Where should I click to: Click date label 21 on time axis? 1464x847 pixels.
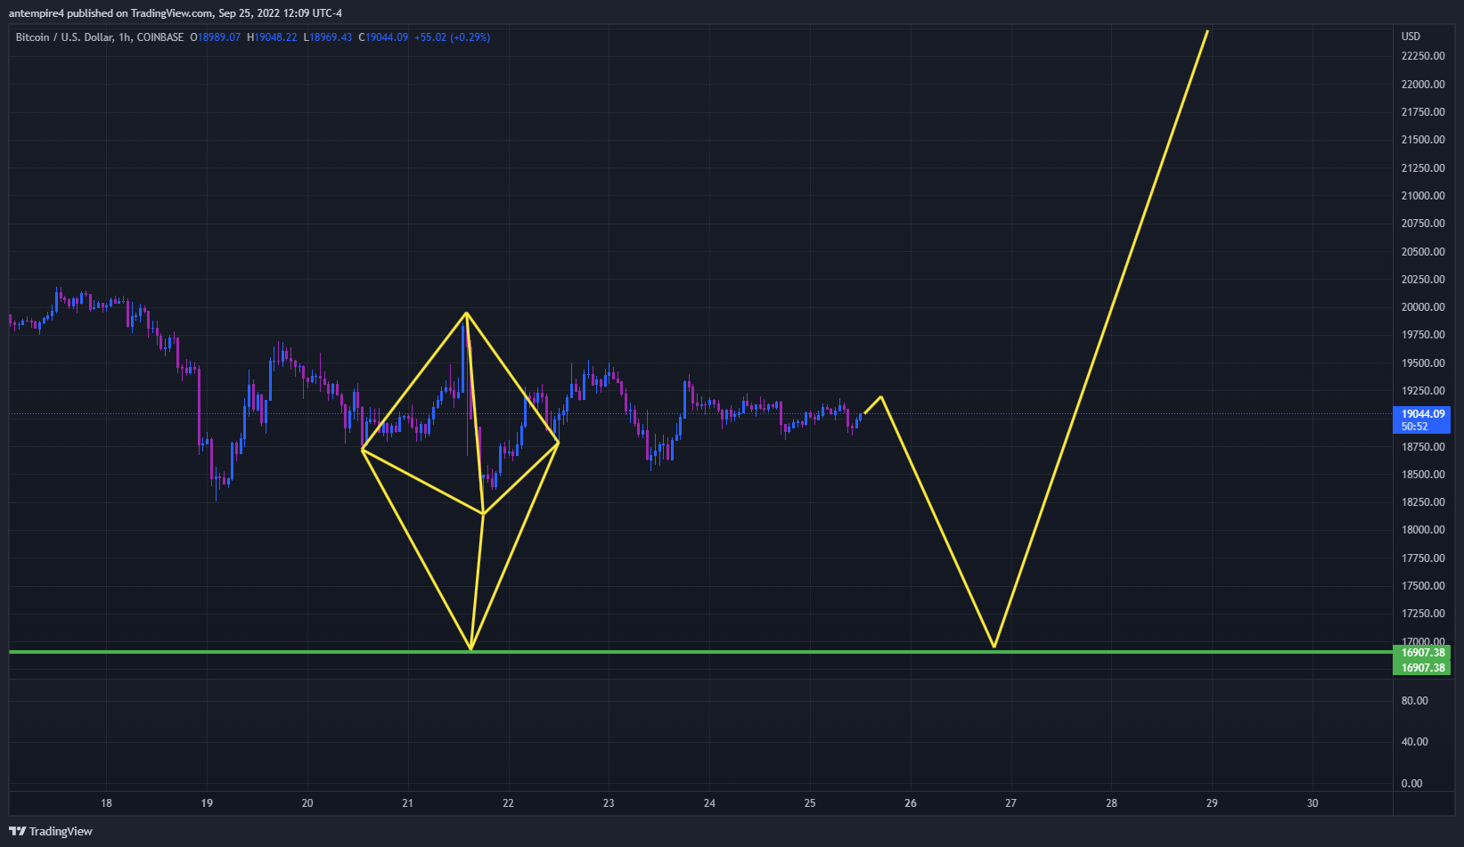pyautogui.click(x=407, y=803)
